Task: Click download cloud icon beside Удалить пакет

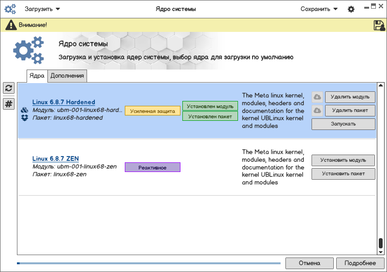Action: tap(317, 111)
